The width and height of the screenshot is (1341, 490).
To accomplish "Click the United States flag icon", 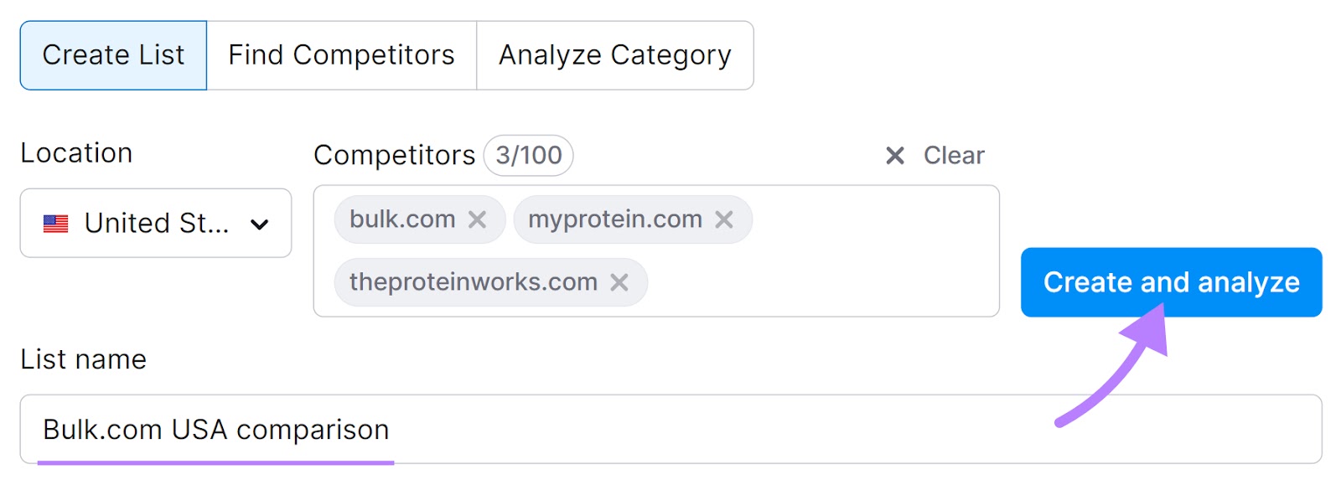I will coord(54,223).
